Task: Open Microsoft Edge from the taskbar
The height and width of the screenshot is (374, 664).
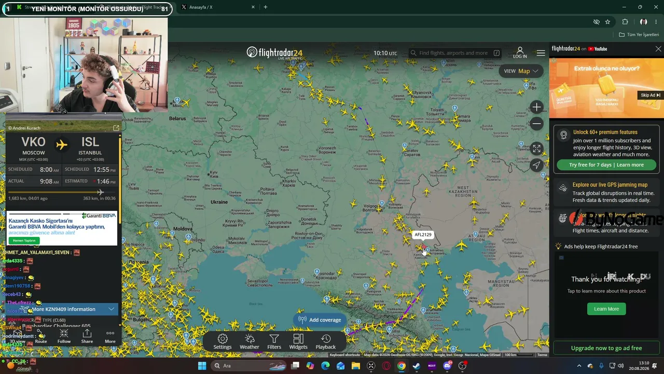Action: (x=325, y=366)
